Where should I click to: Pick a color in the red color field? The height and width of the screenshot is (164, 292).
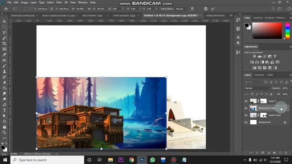(x=267, y=31)
